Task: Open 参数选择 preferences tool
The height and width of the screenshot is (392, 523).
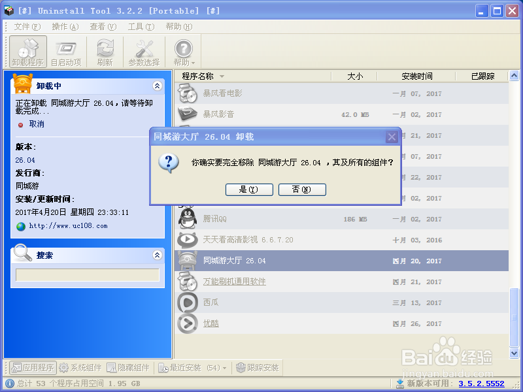Action: click(144, 52)
